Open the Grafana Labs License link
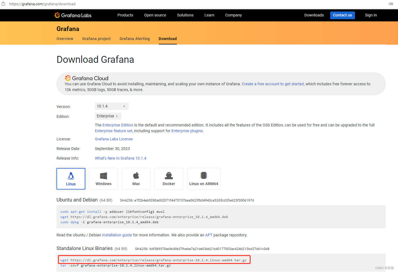Viewport: 398px width, 272px height. coord(114,139)
